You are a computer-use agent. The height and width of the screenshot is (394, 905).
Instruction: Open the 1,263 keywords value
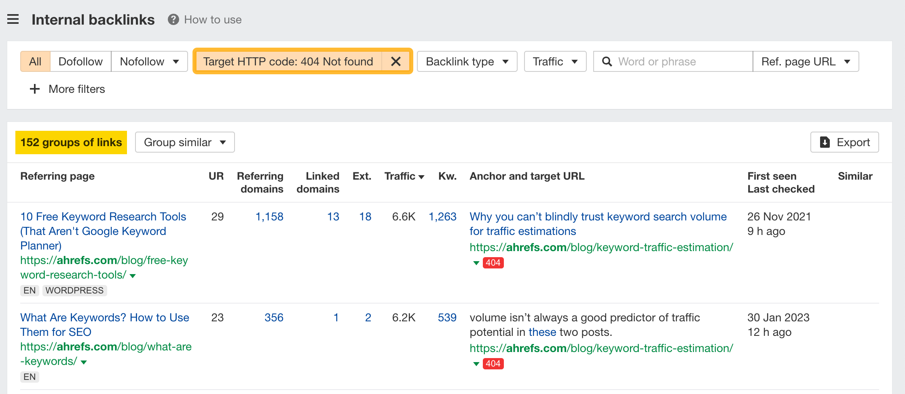(x=442, y=216)
